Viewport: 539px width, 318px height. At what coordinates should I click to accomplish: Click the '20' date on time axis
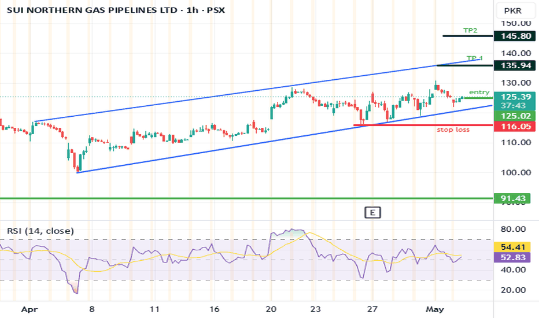coord(271,309)
